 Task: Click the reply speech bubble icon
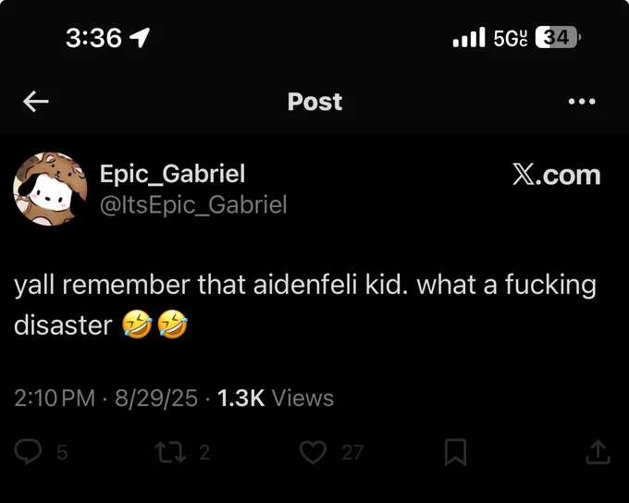28,451
